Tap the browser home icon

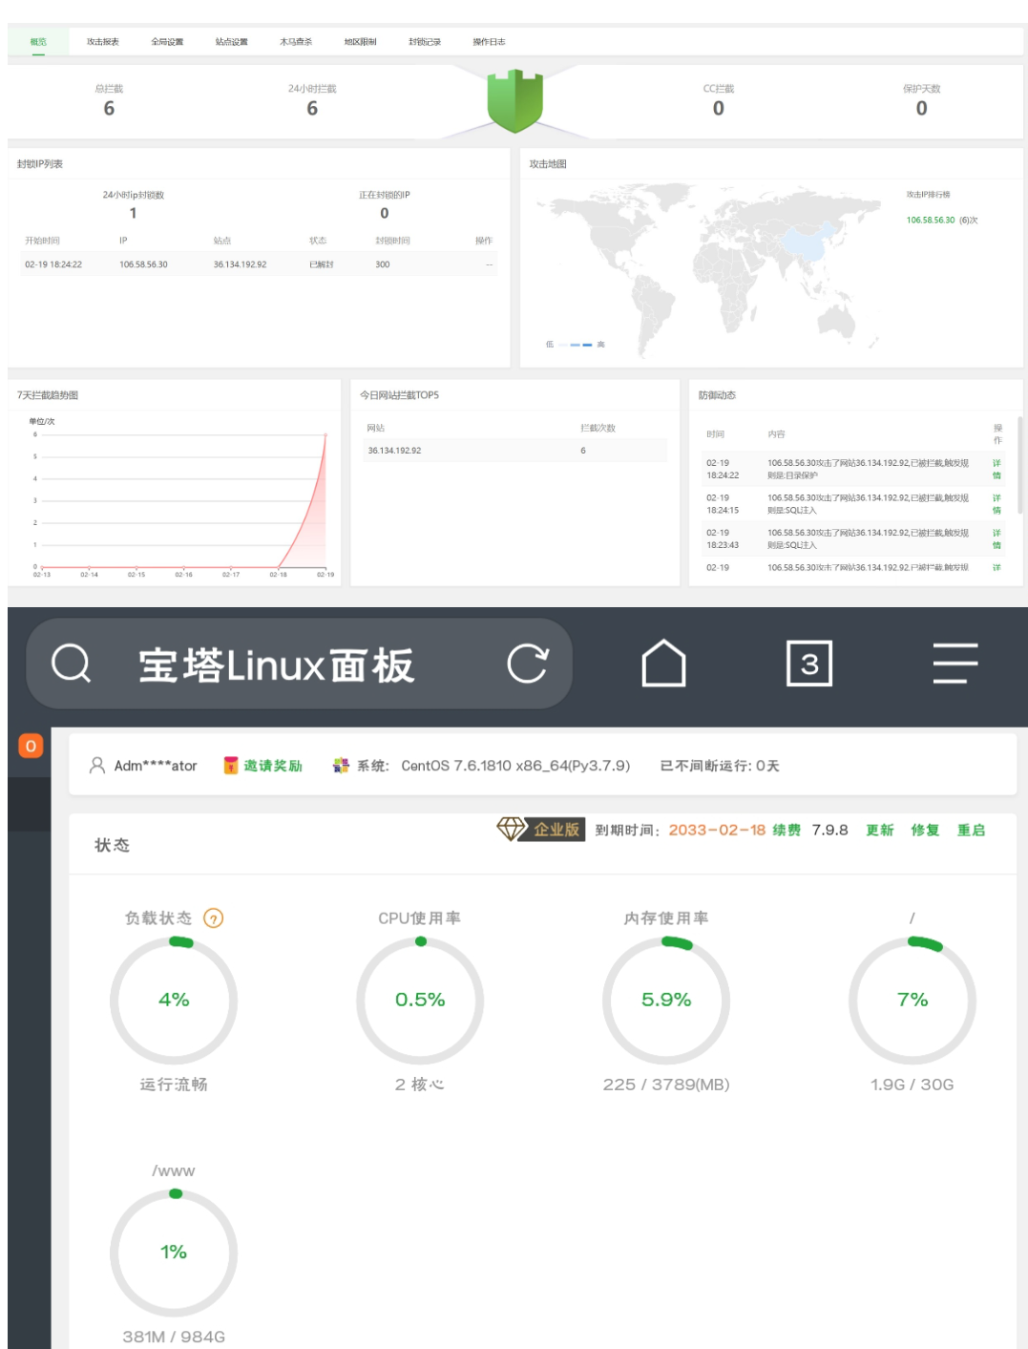[x=663, y=664]
